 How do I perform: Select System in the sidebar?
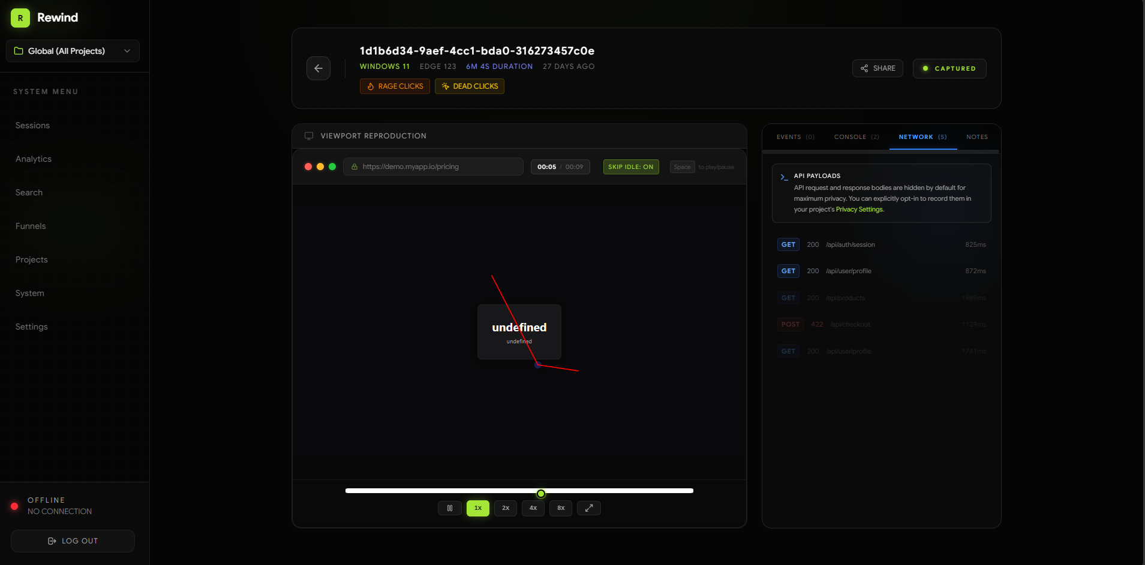(x=30, y=293)
